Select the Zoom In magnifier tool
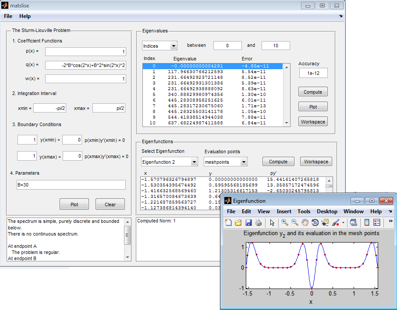Image resolution: width=397 pixels, height=310 pixels. (x=285, y=222)
